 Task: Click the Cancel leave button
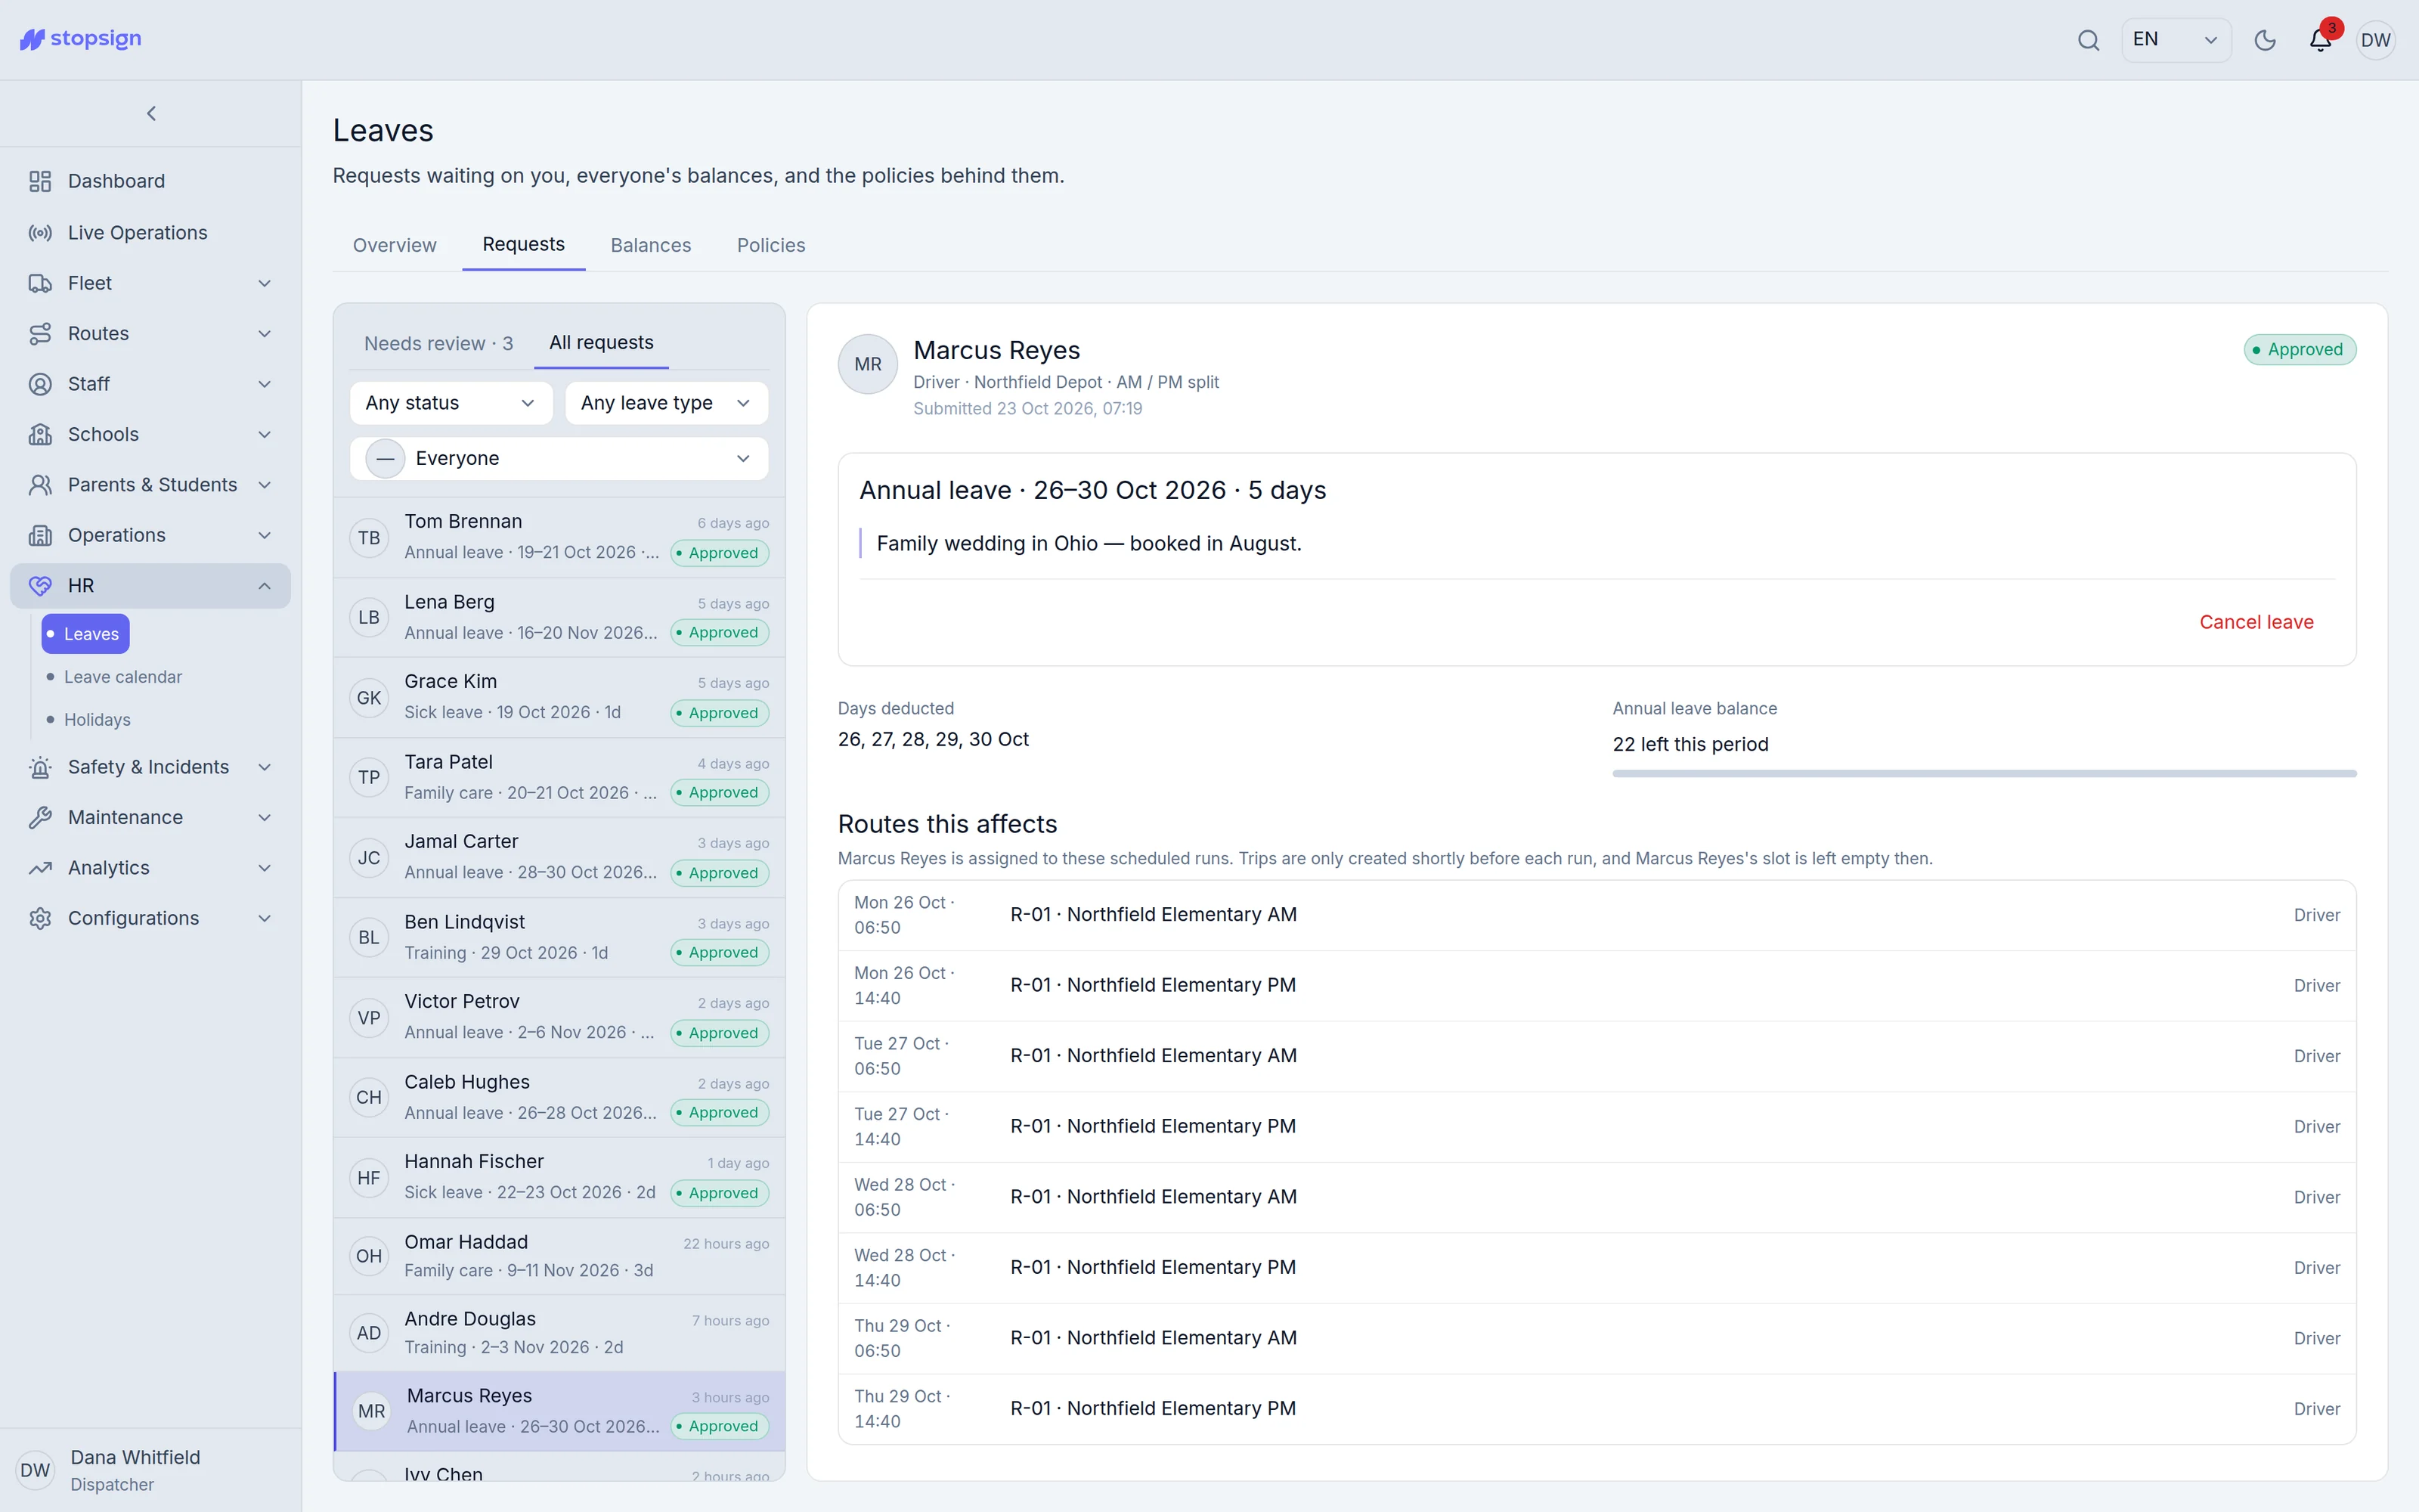coord(2256,622)
